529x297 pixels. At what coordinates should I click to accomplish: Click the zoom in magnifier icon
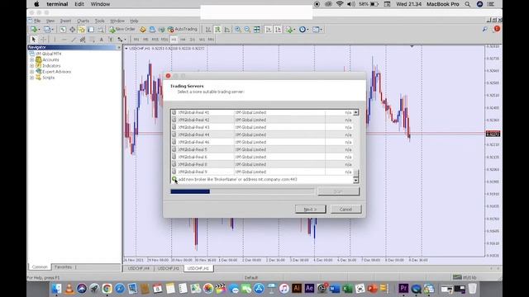(238, 30)
